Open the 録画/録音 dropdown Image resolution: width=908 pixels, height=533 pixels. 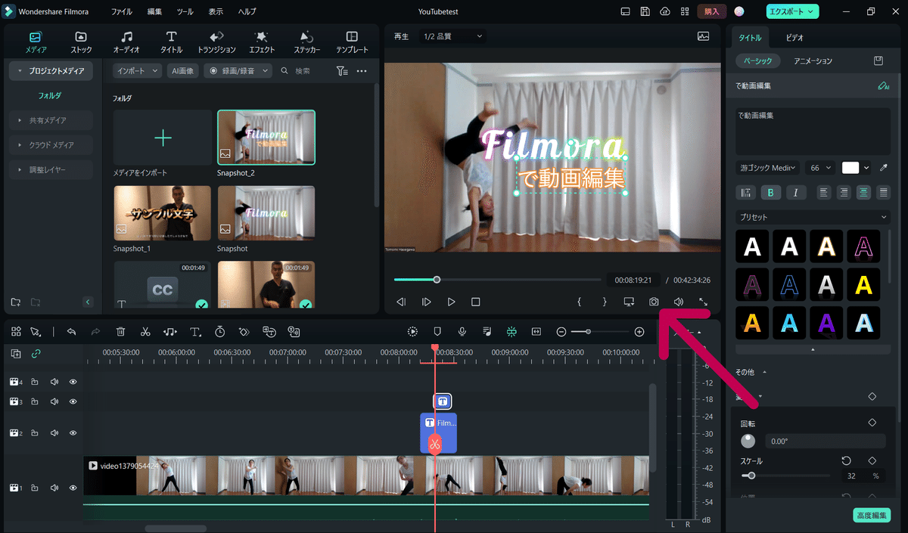click(x=238, y=70)
